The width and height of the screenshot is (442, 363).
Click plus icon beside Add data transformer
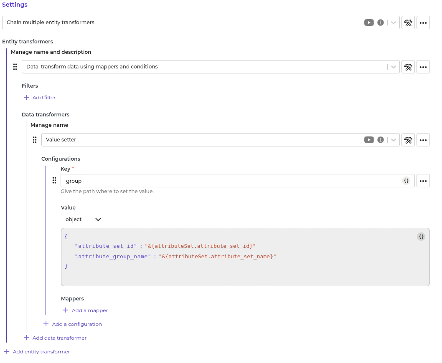26,338
